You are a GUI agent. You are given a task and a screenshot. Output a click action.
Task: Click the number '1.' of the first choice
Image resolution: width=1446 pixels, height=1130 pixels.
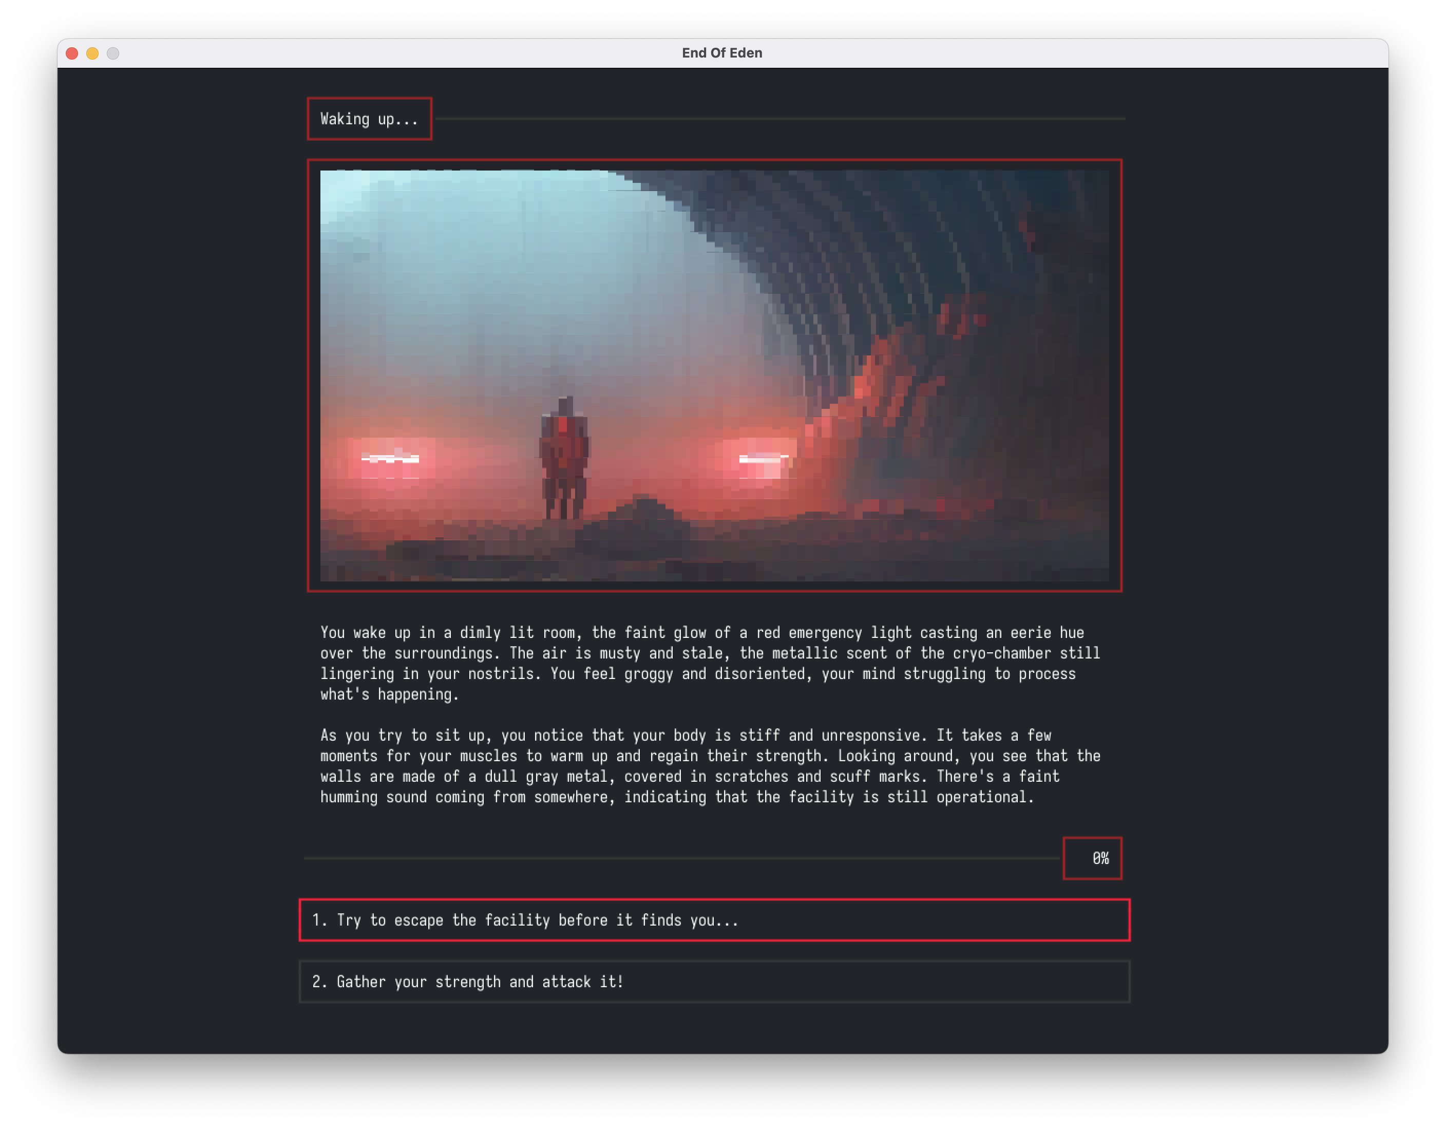(x=319, y=920)
